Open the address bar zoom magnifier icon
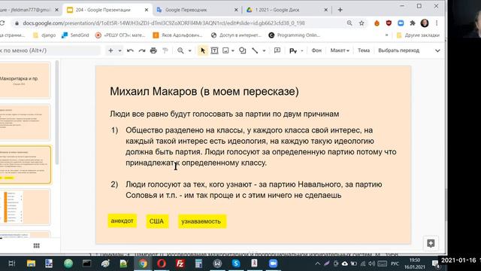The width and height of the screenshot is (481, 271). click(349, 23)
